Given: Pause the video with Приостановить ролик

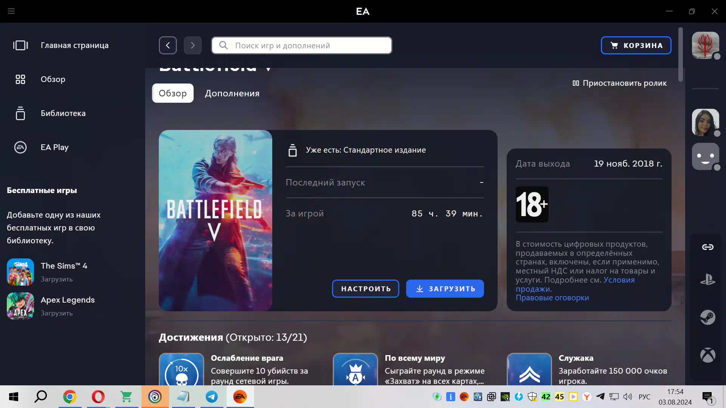Looking at the screenshot, I should point(619,83).
